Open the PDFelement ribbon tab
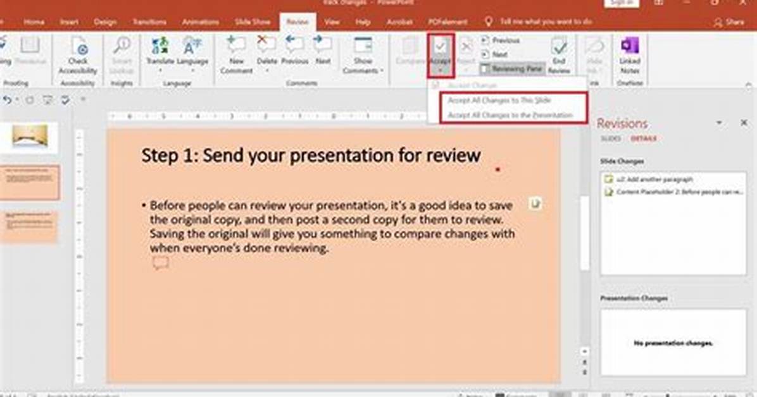The width and height of the screenshot is (757, 397). (x=447, y=21)
